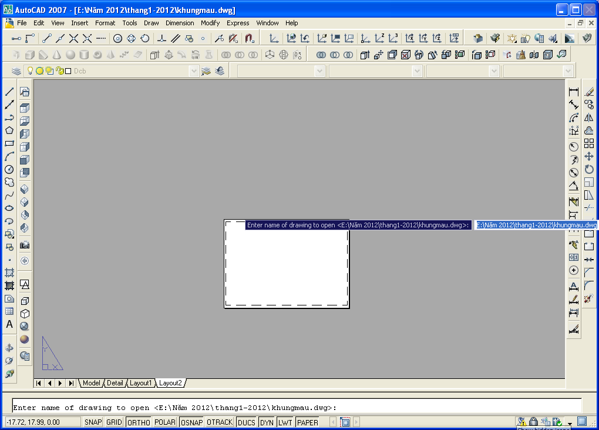Open the Express menu
This screenshot has width=599, height=430.
tap(238, 23)
